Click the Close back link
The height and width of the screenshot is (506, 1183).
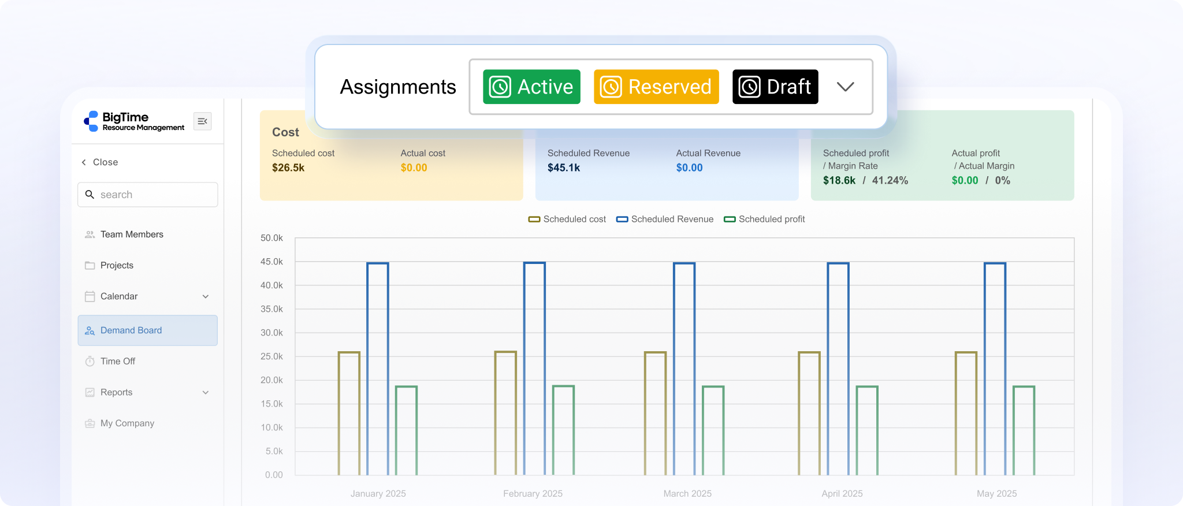tap(100, 162)
